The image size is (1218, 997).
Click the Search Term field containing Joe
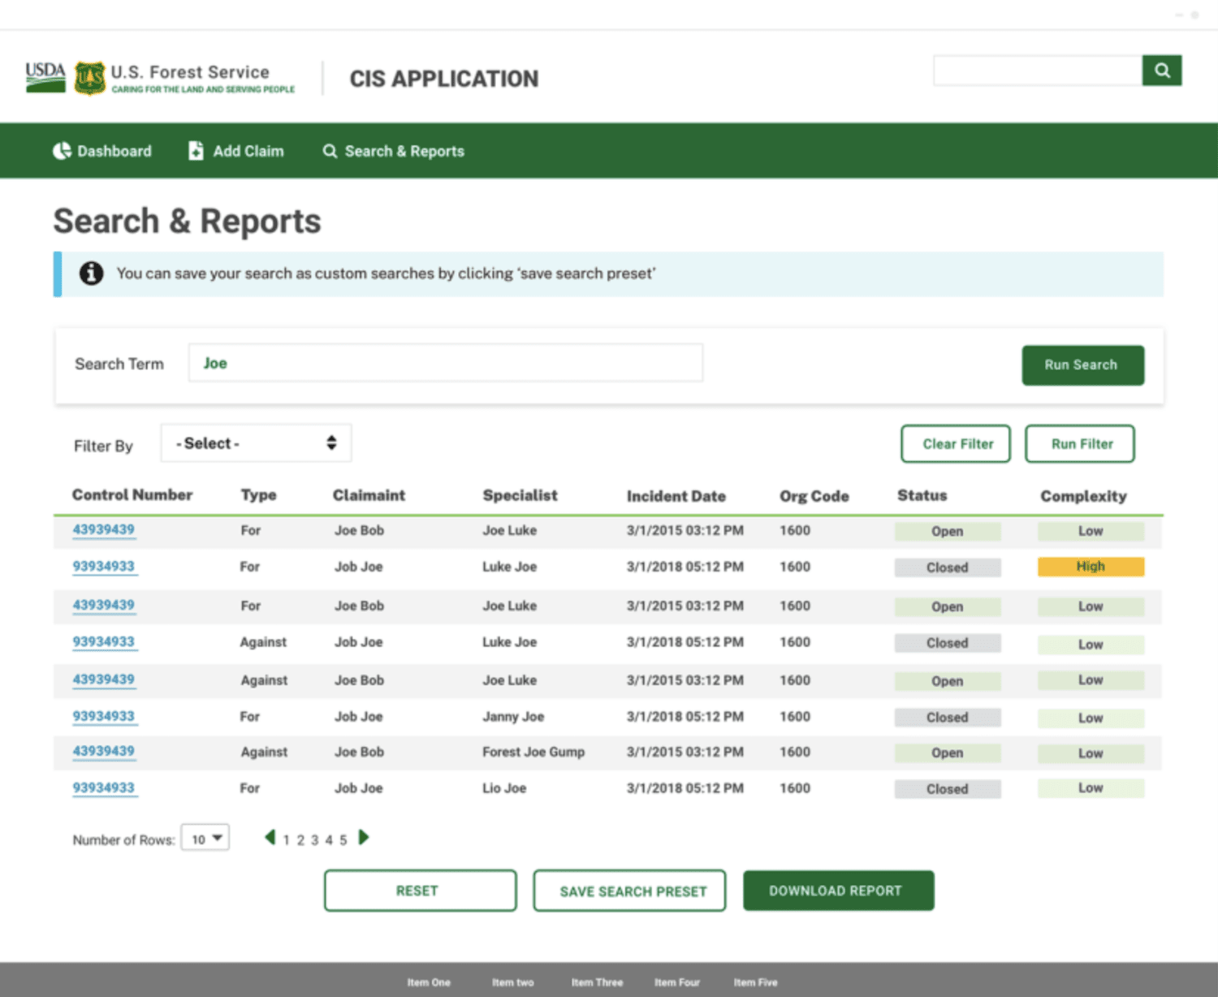click(x=446, y=363)
